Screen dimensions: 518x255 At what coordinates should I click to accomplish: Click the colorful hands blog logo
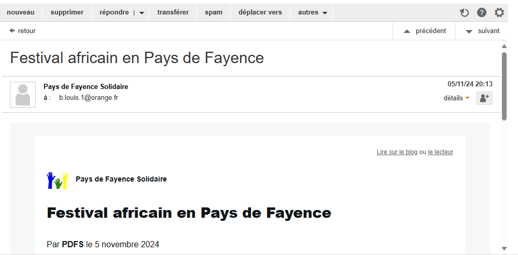coord(57,180)
